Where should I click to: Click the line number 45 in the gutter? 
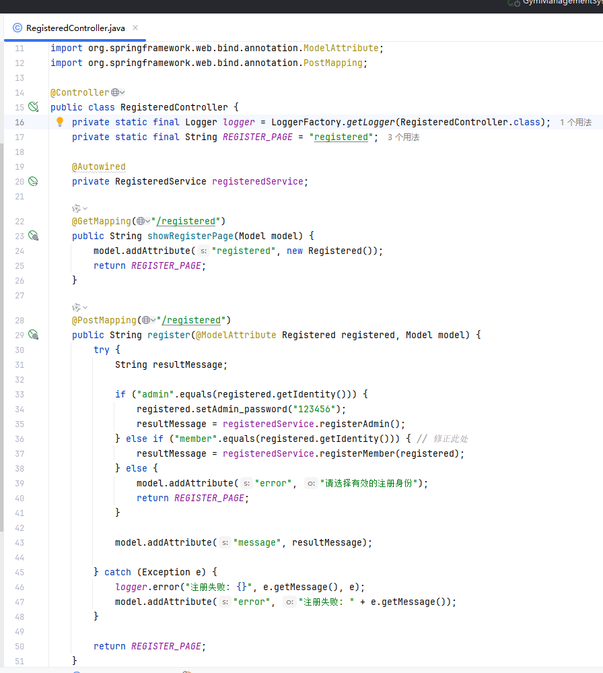pyautogui.click(x=20, y=572)
